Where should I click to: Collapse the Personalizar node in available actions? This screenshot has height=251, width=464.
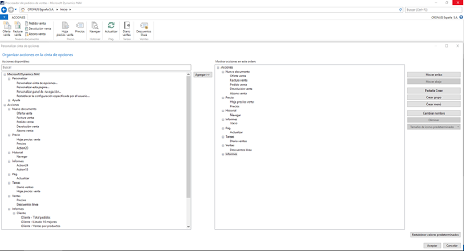point(9,79)
